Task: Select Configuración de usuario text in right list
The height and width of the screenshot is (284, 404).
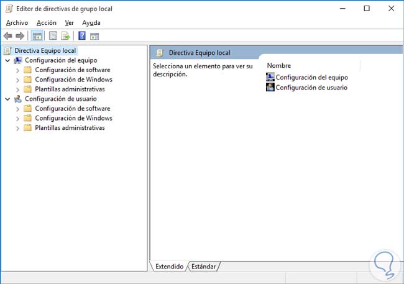Action: click(311, 88)
